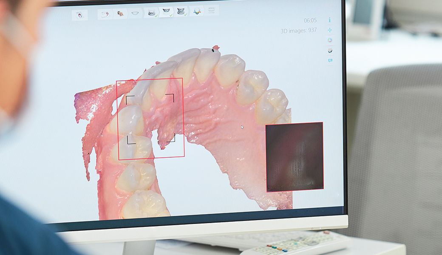Toggle the color wheel display icon
Image resolution: width=442 pixels, height=255 pixels.
pos(330,40)
